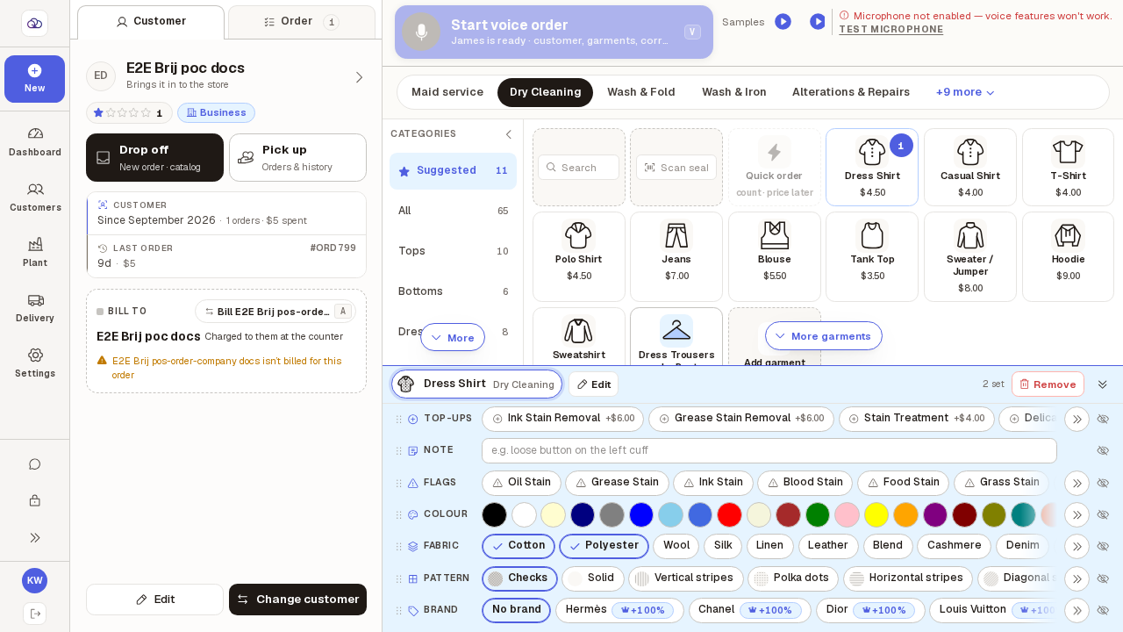
Task: Click the Change customer button
Action: 297,600
